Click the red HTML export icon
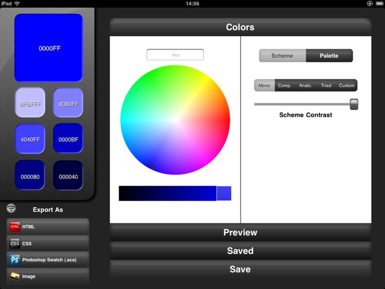This screenshot has height=289, width=385. coord(14,226)
